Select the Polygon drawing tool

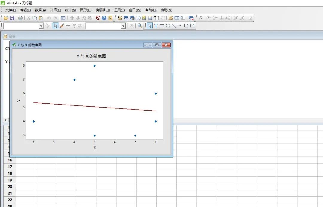tap(192, 25)
